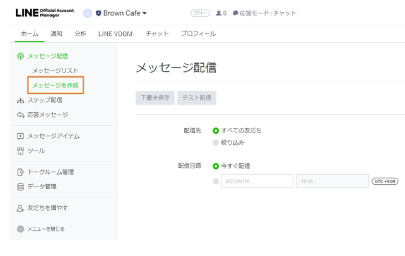Click the データ管理 database icon
Screen dimensions: 405x256
click(x=20, y=187)
